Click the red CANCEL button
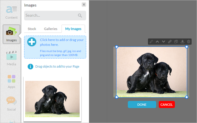This screenshot has width=197, height=123. (167, 104)
